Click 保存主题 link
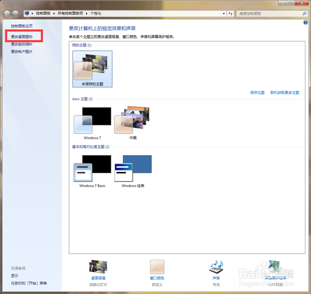 [x=257, y=93]
